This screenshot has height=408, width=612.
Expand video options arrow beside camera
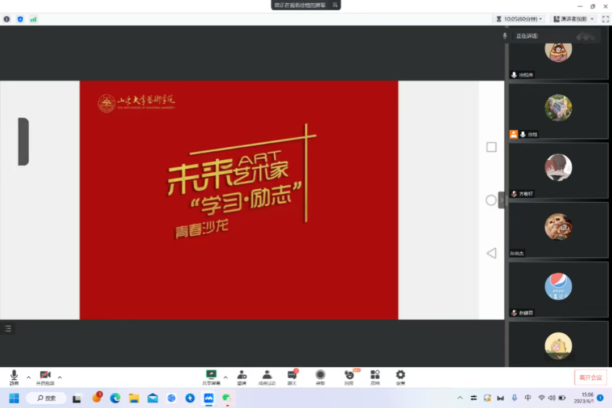point(59,377)
